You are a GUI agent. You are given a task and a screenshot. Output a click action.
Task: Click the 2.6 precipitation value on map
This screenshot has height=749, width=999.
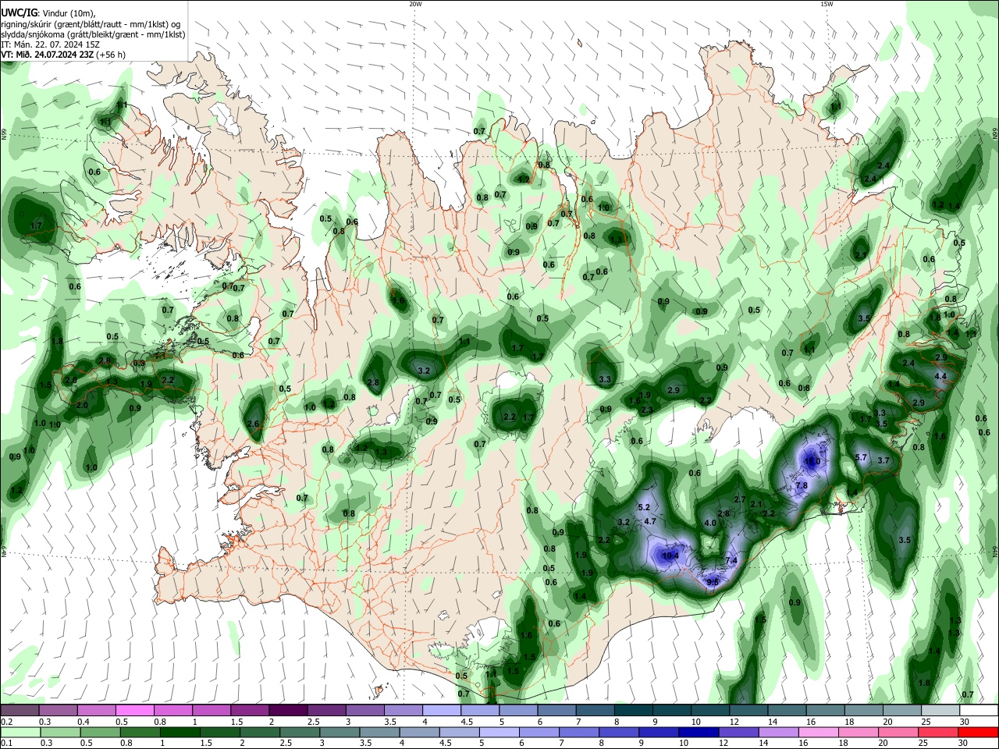point(253,424)
